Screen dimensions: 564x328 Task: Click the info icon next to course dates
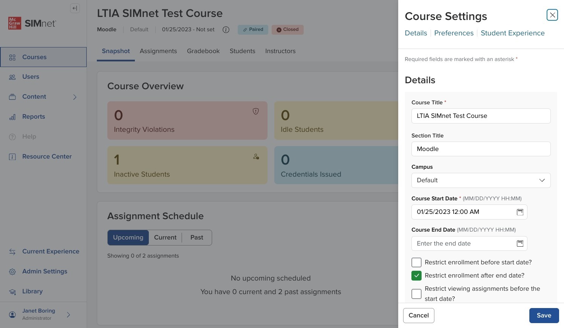click(226, 30)
